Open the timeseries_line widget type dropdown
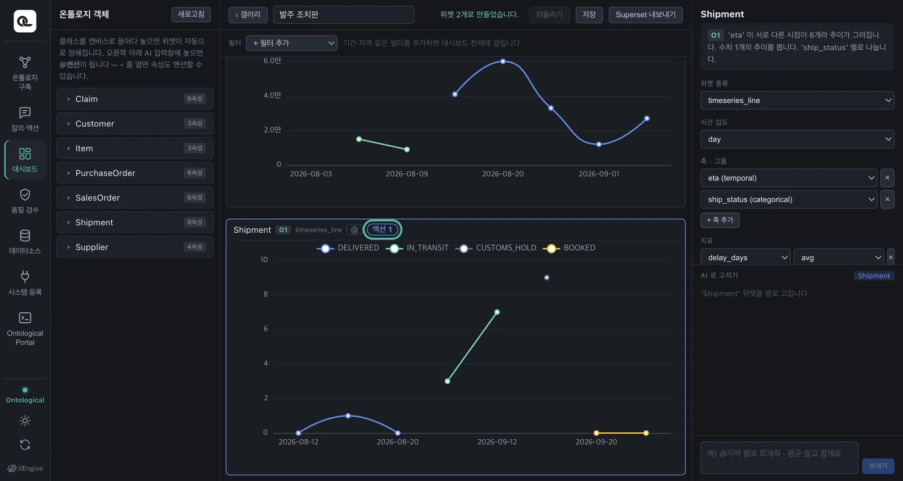 point(797,100)
